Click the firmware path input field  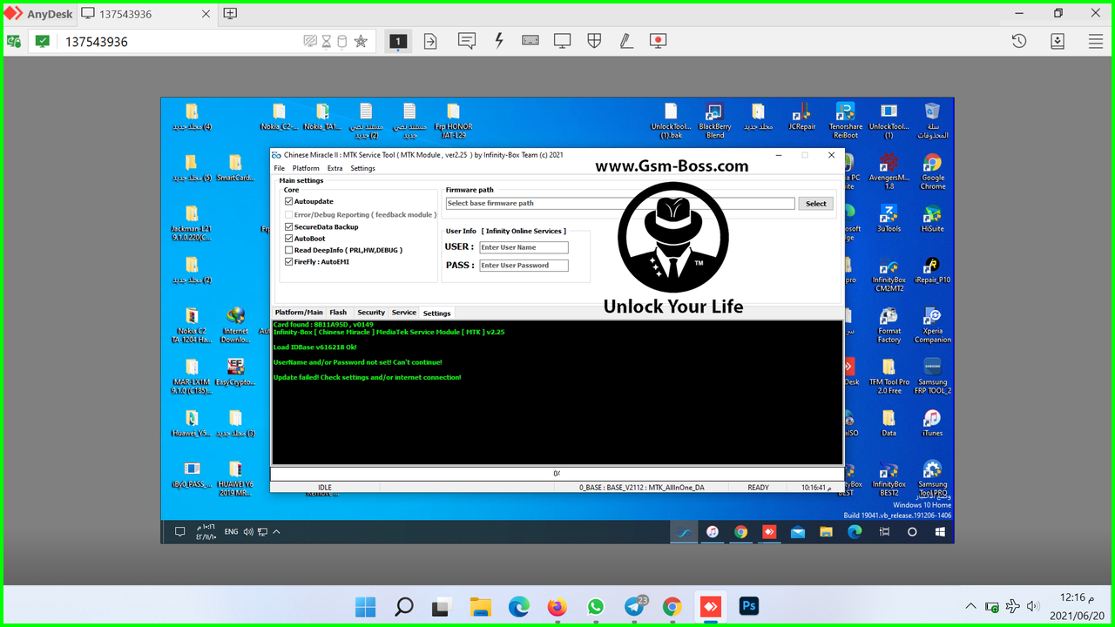tap(620, 203)
